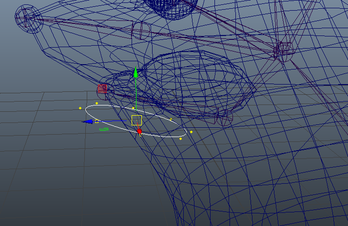Click the upper-left yellow vertex above the curve
348x226 pixels.
click(97, 103)
